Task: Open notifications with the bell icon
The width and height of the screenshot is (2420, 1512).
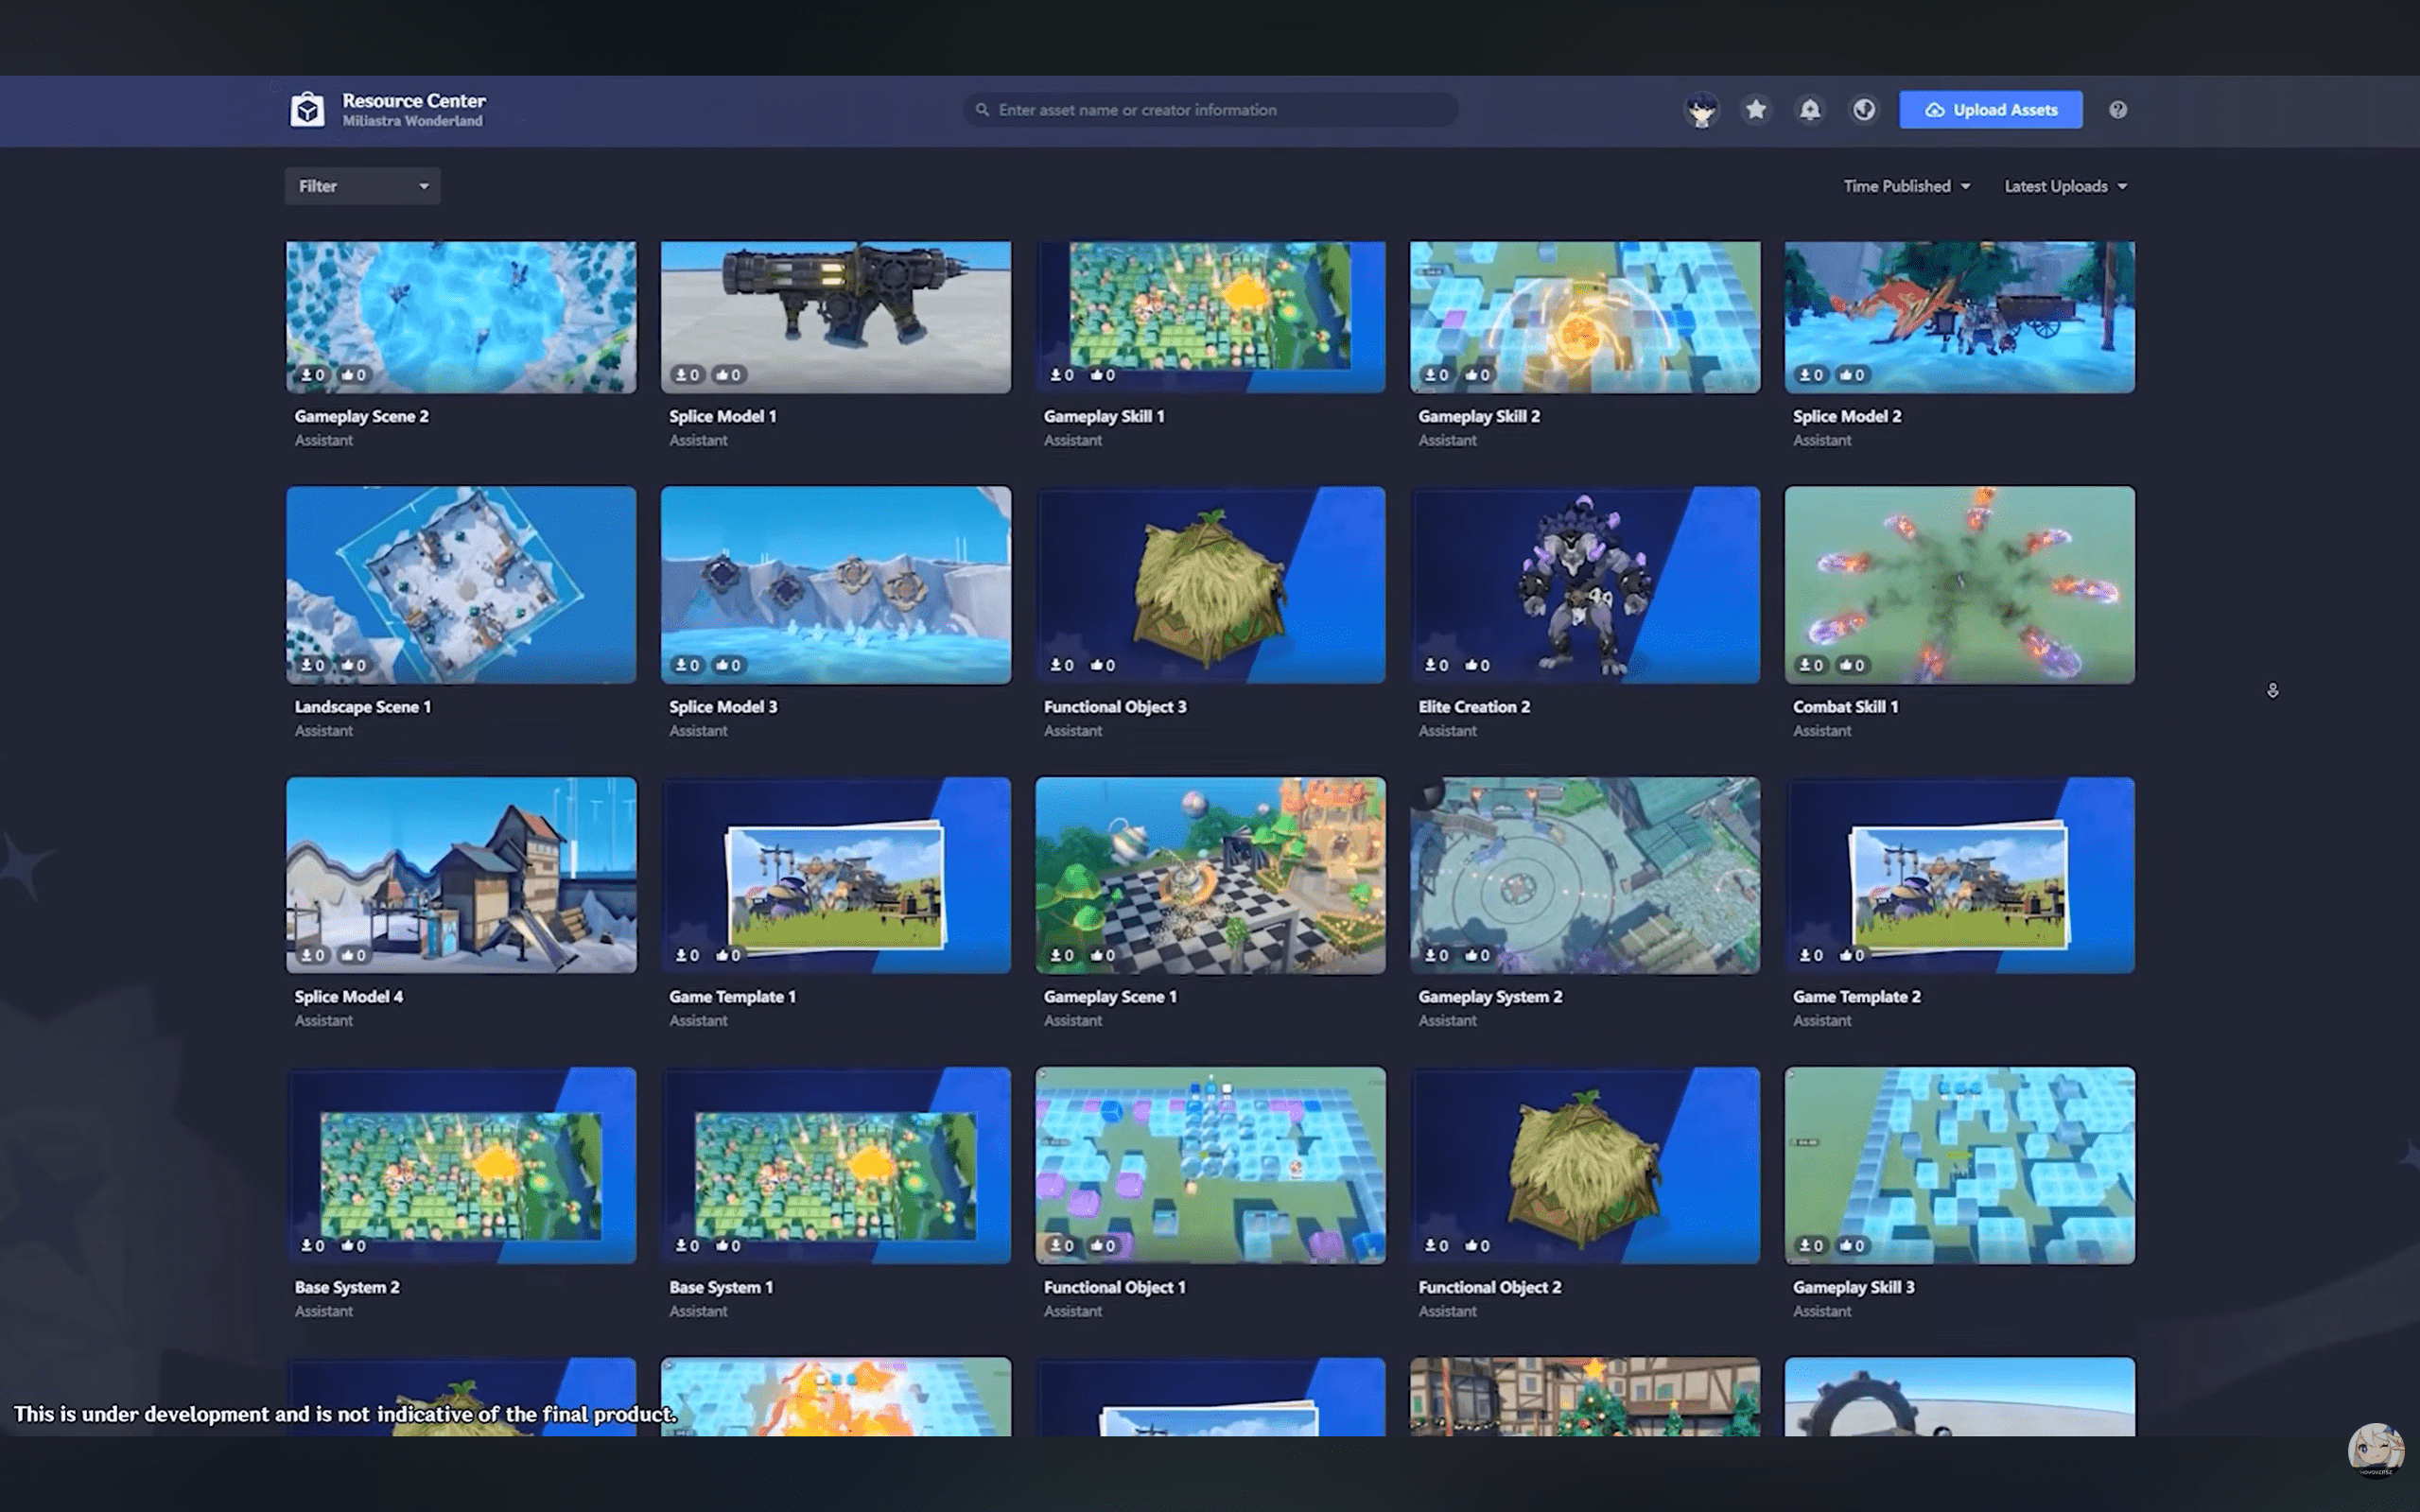Action: tap(1810, 110)
